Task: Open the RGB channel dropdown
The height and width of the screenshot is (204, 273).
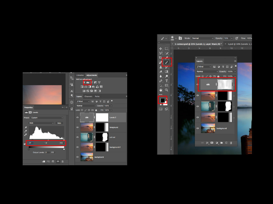Action: point(41,123)
